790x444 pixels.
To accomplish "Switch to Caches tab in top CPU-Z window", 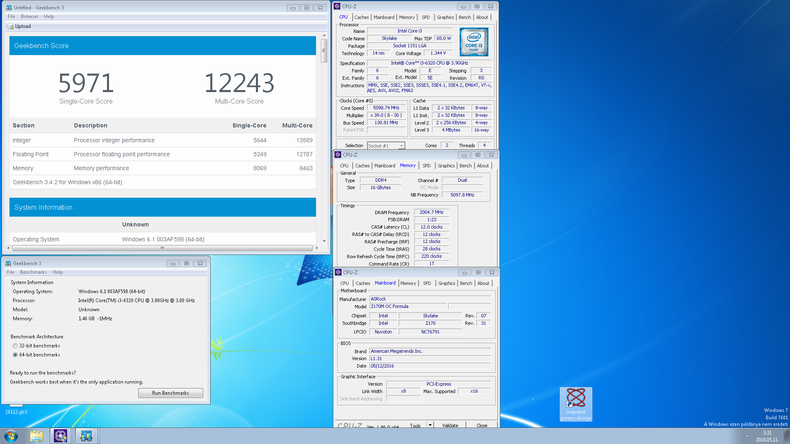I will 362,17.
